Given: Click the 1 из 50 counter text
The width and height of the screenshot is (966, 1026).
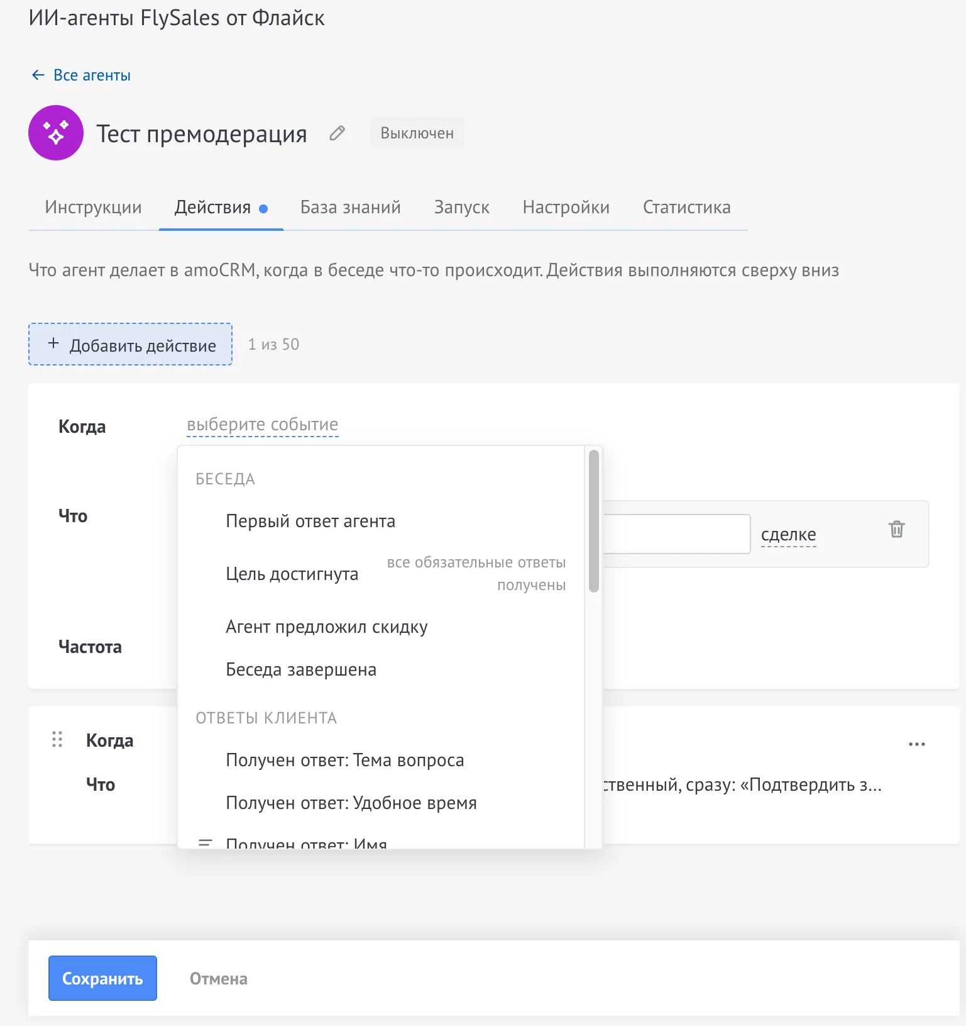Looking at the screenshot, I should [273, 345].
